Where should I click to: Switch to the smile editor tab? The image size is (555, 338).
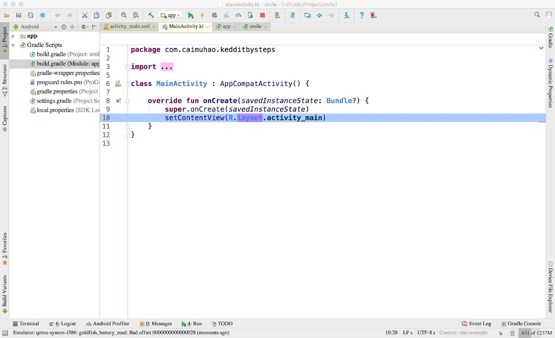coord(255,27)
